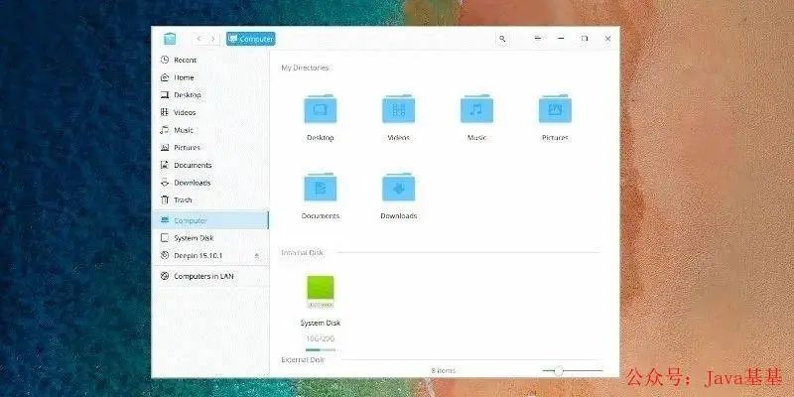The height and width of the screenshot is (397, 794).
Task: Open the Music folder in My Directories
Action: point(476,117)
